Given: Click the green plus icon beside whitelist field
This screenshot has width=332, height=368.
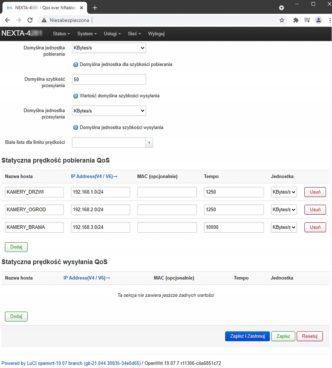Looking at the screenshot, I should point(149,143).
